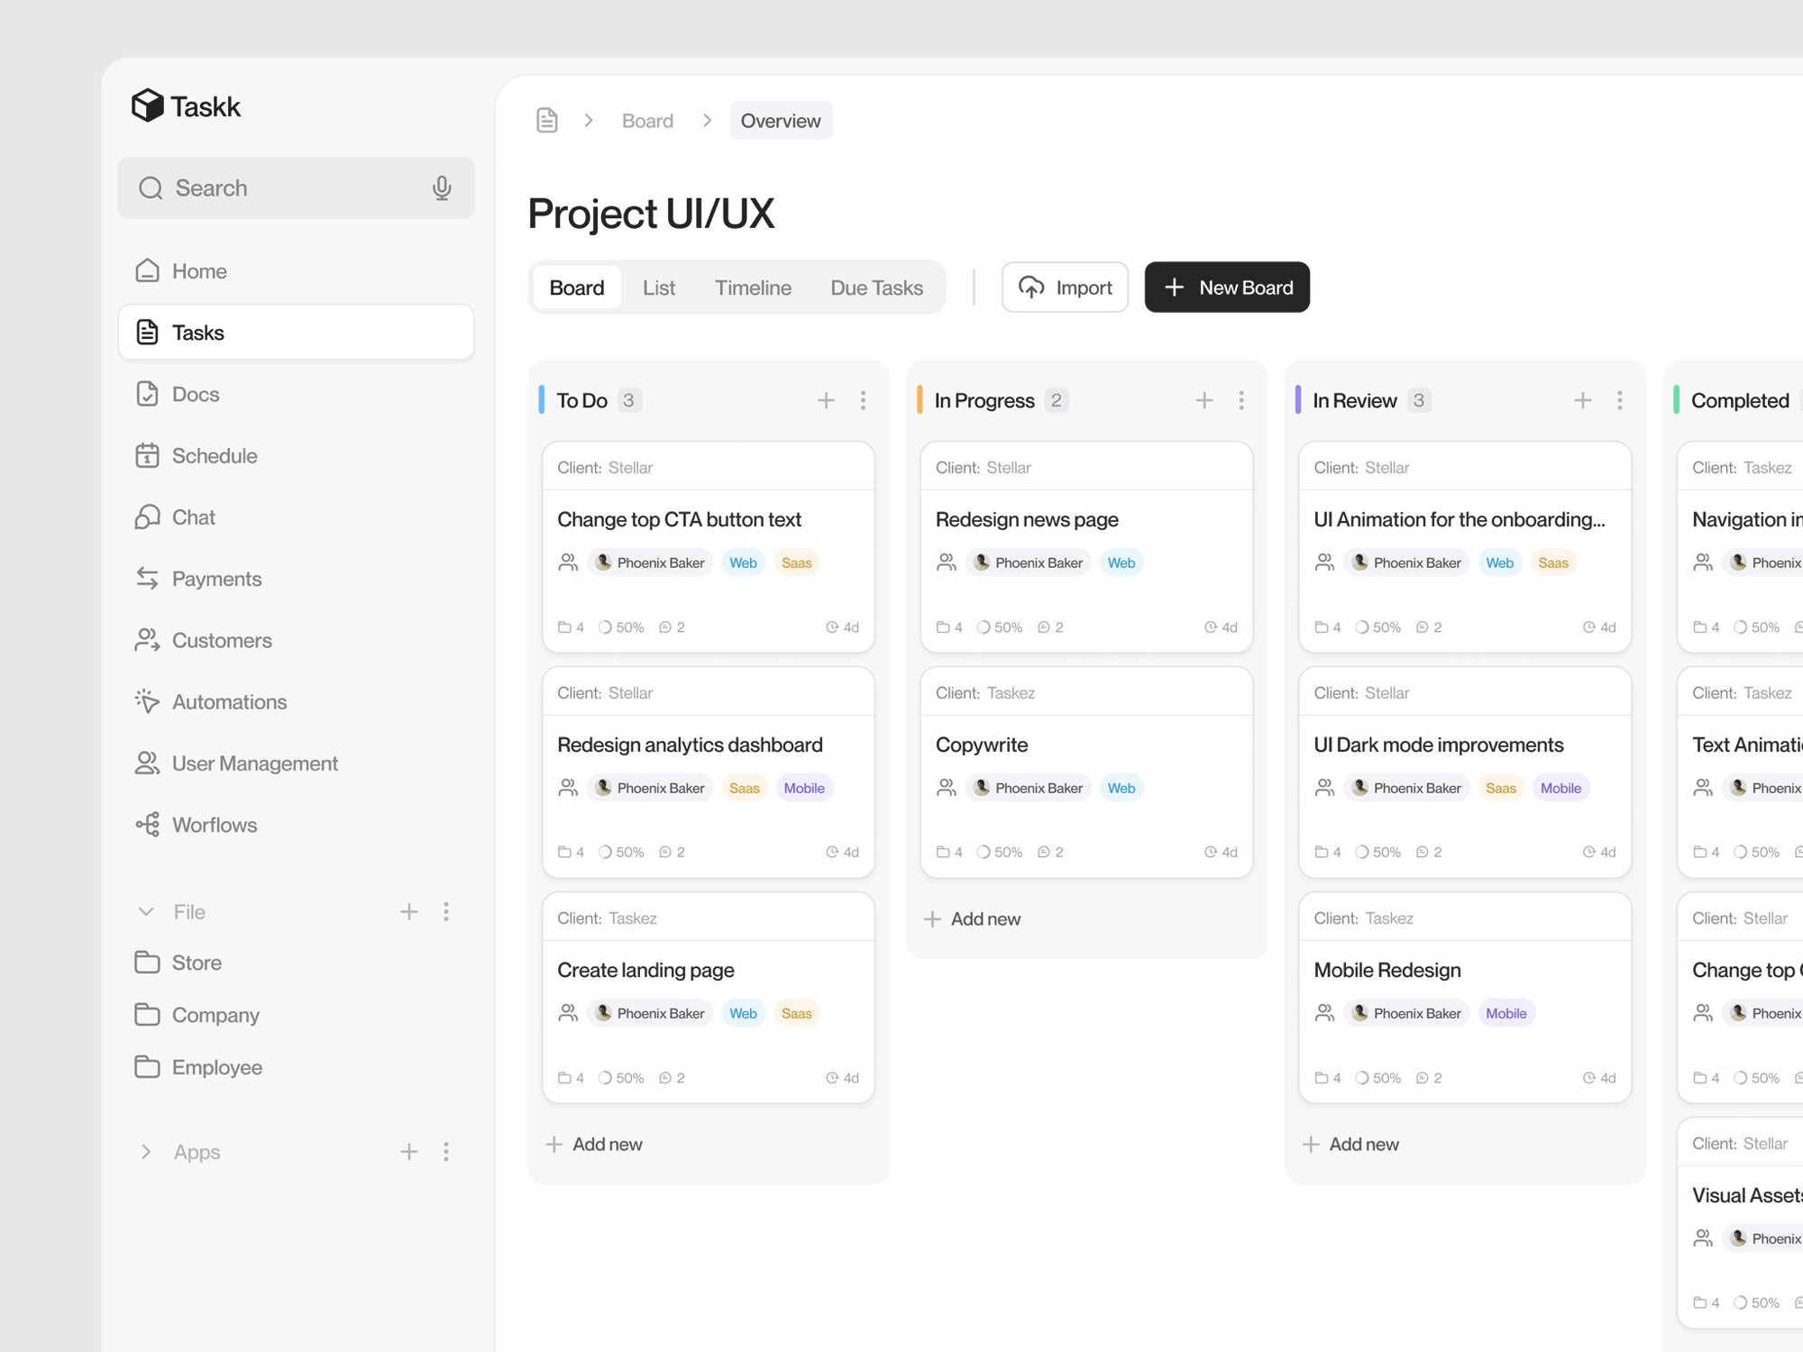Viewport: 1803px width, 1352px height.
Task: Click the microphone icon in Search
Action: pyautogui.click(x=442, y=187)
